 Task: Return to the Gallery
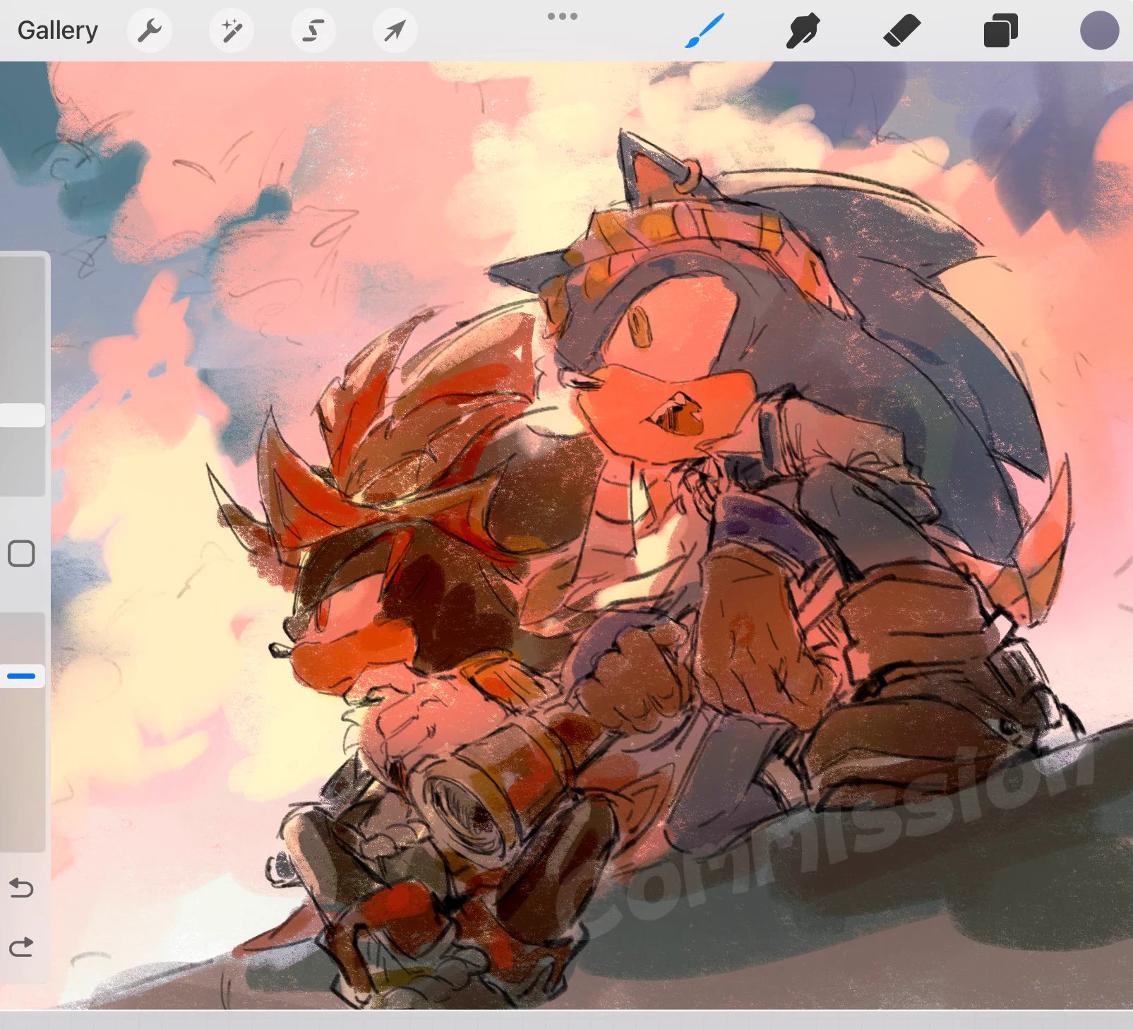pos(58,30)
